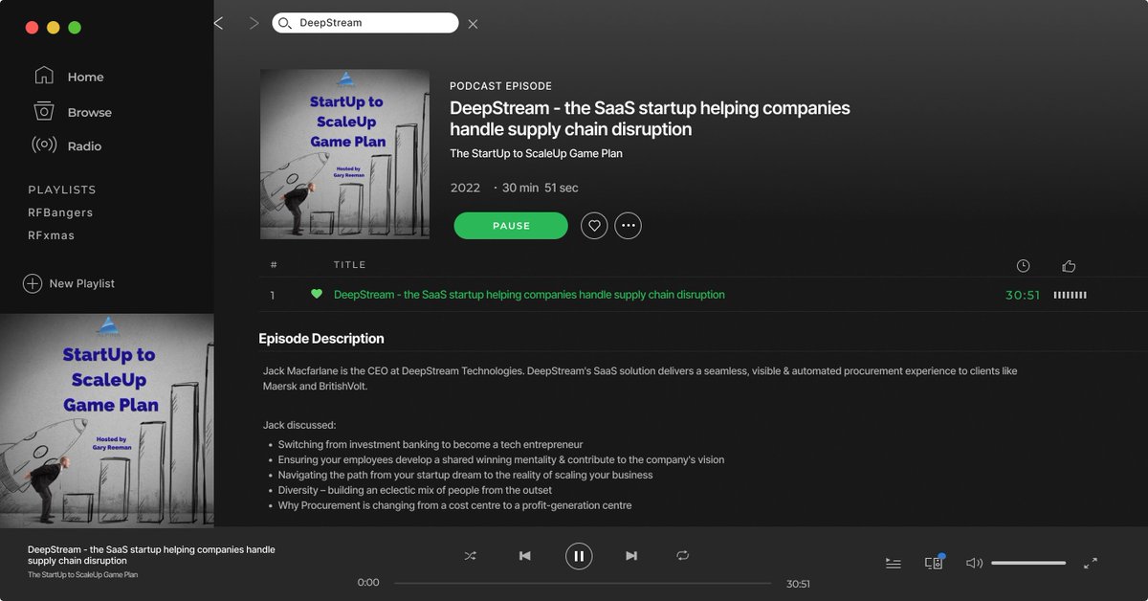The height and width of the screenshot is (601, 1148).
Task: Click the 30:51 duration in track row
Action: [1023, 295]
